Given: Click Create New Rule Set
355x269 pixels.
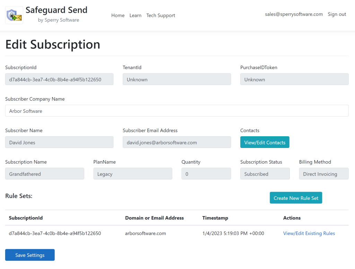Looking at the screenshot, I should click(296, 198).
